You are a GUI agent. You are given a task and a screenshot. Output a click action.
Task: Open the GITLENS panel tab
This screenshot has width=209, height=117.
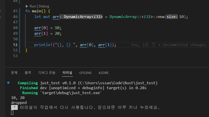pyautogui.click(x=85, y=73)
